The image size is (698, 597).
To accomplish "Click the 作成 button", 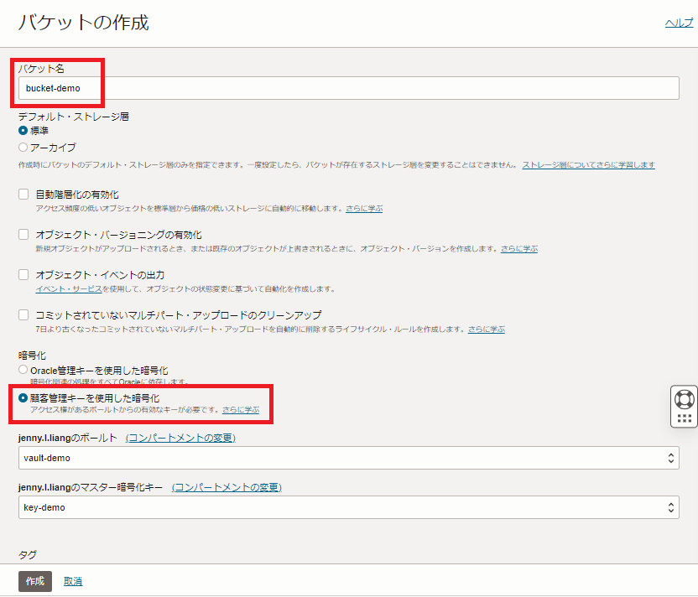I will pyautogui.click(x=34, y=581).
